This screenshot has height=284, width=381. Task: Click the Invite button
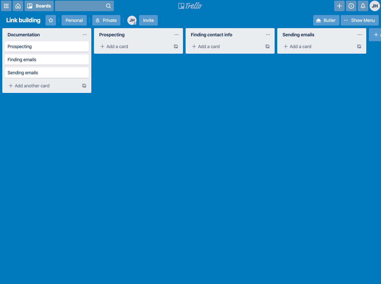click(148, 20)
